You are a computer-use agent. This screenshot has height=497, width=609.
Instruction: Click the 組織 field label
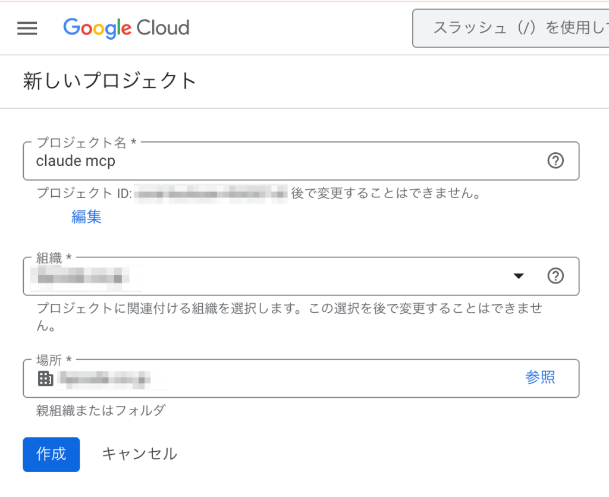click(x=54, y=258)
